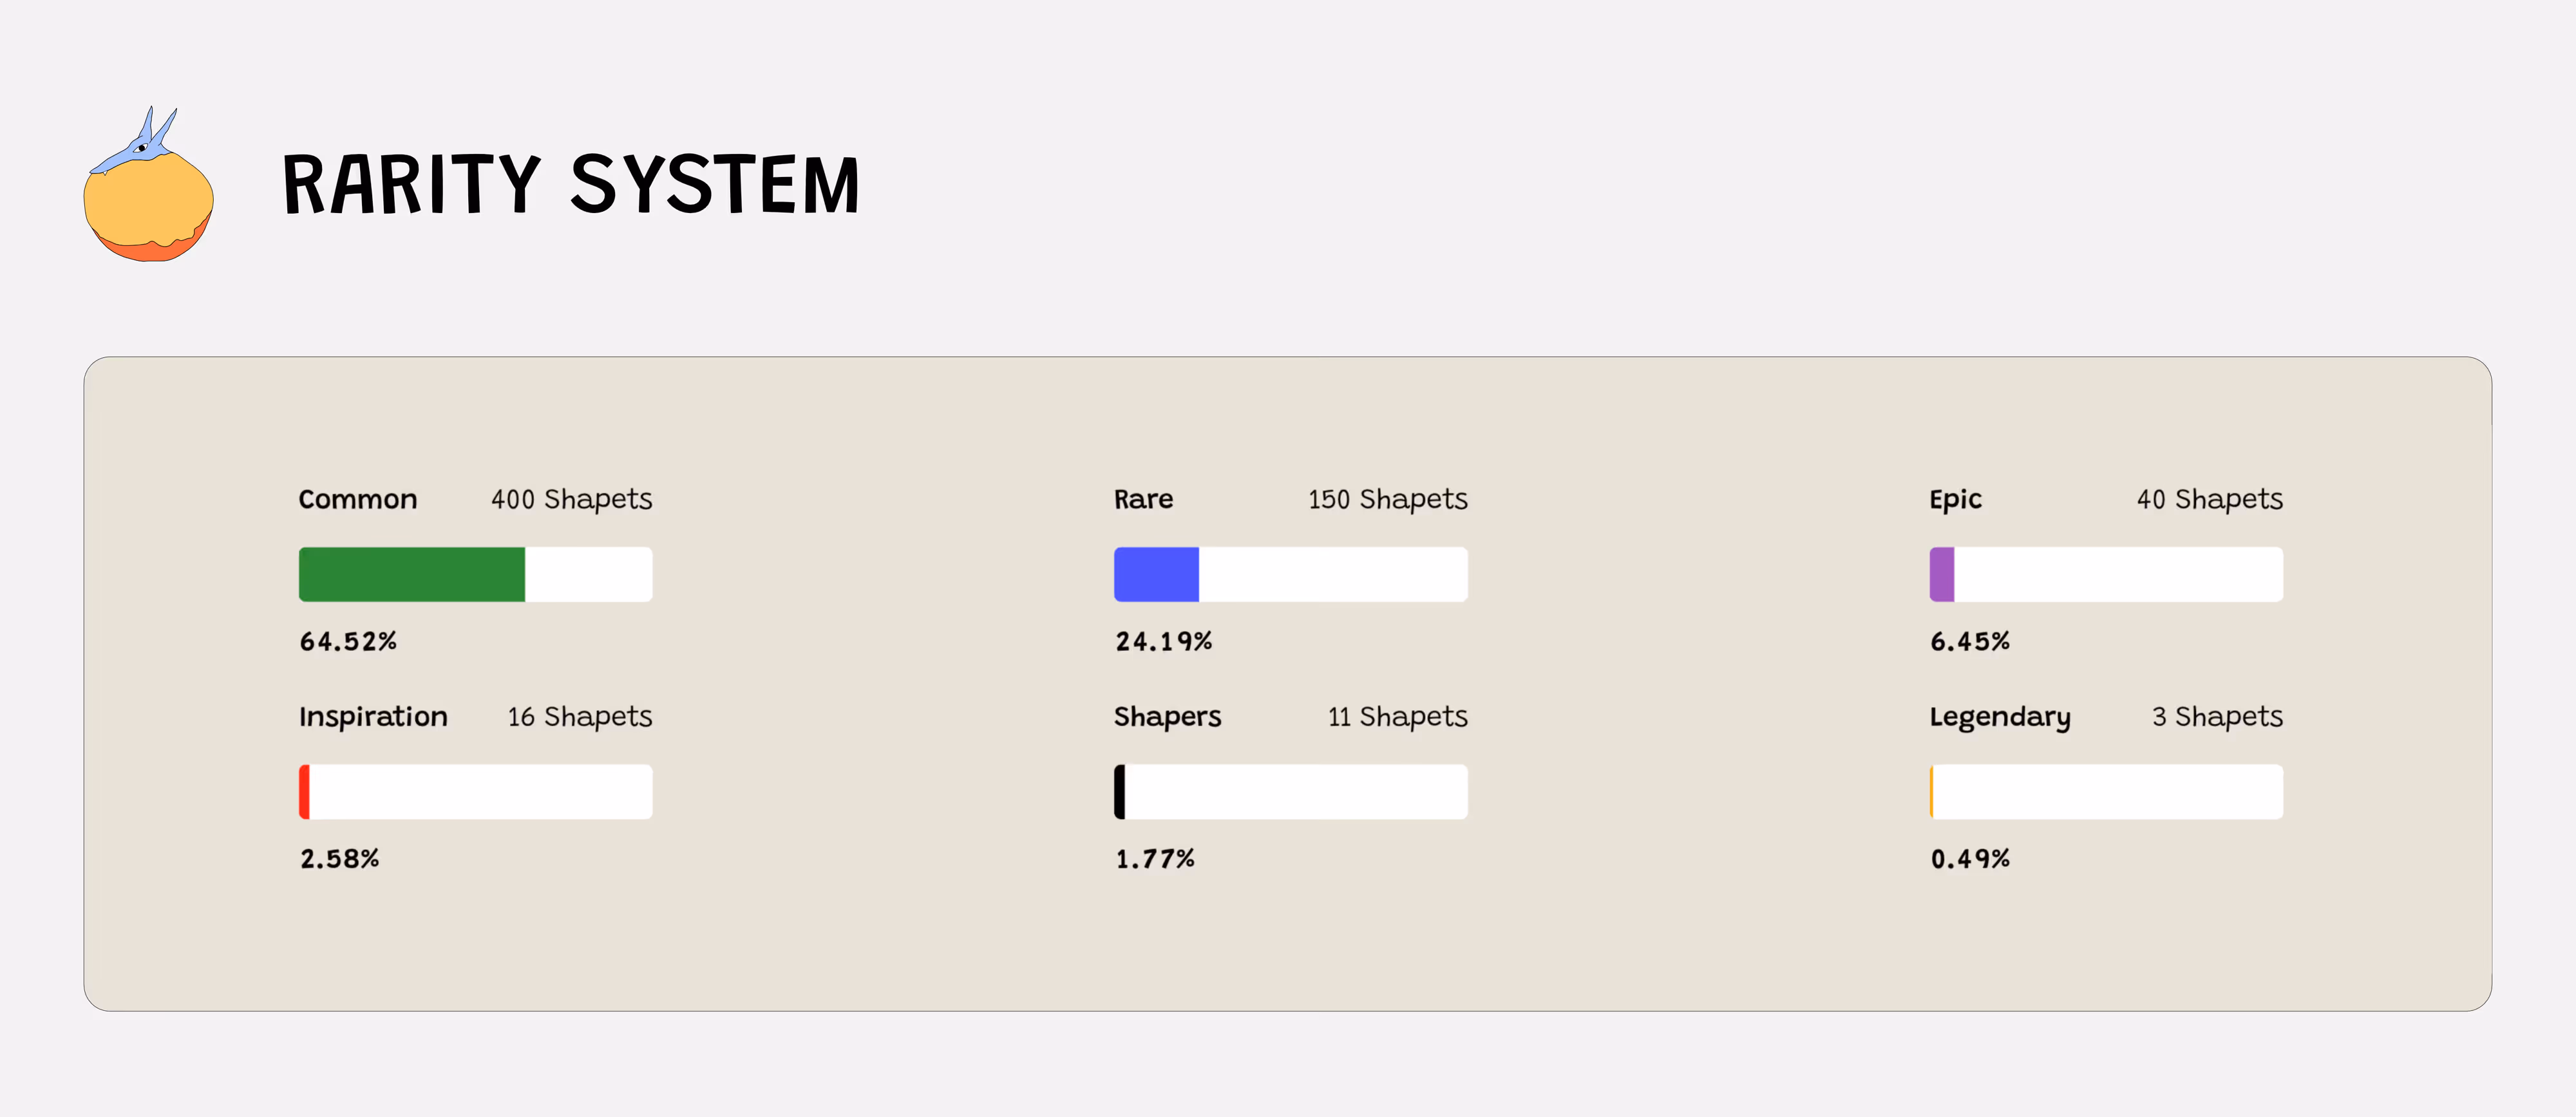Click the 24.19% percentage value
Screen dimensions: 2576x1117
click(x=1163, y=642)
